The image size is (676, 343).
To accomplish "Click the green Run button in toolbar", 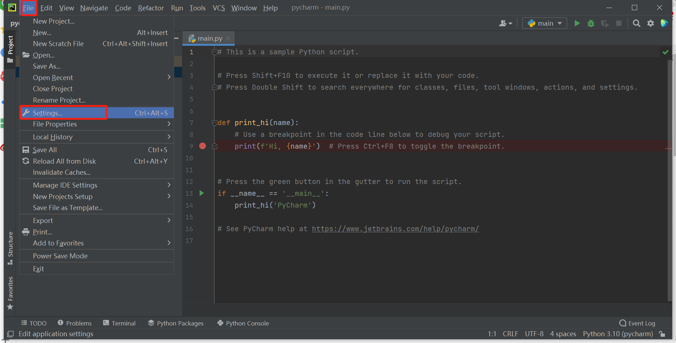I will click(x=577, y=23).
